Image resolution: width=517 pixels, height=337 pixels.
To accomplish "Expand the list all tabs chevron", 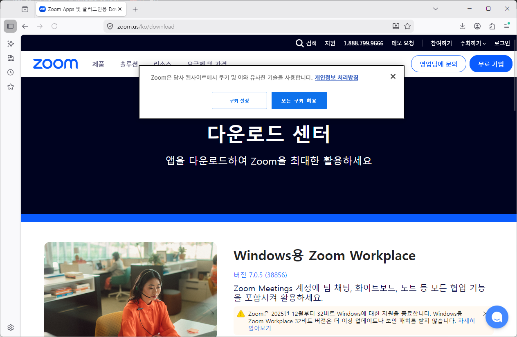I will point(436,9).
